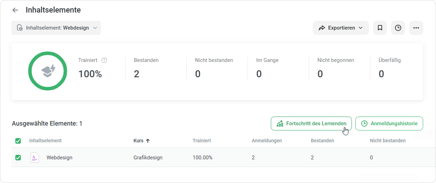Click the Trainiert help question mark
The width and height of the screenshot is (436, 183).
104,60
